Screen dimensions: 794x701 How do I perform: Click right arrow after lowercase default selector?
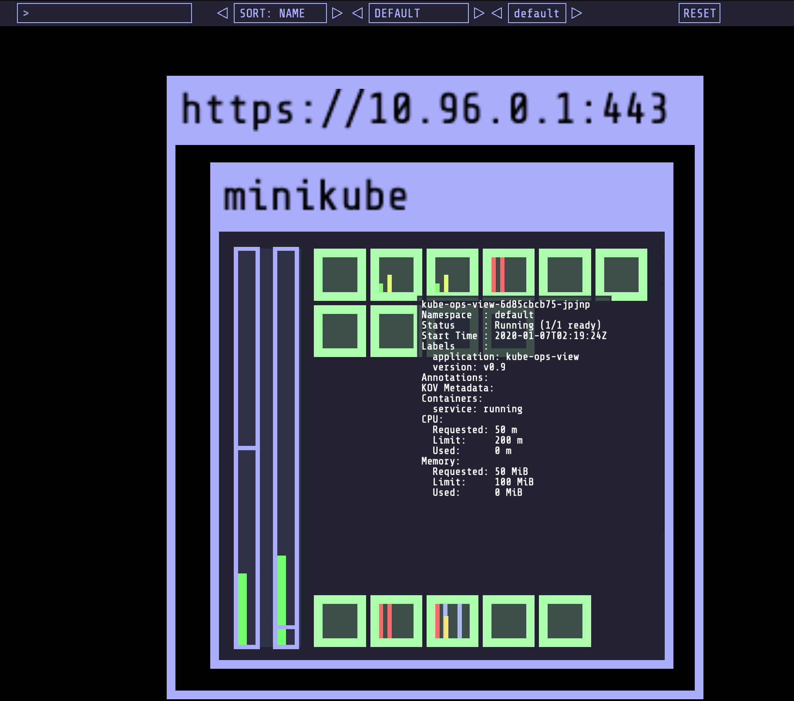577,13
